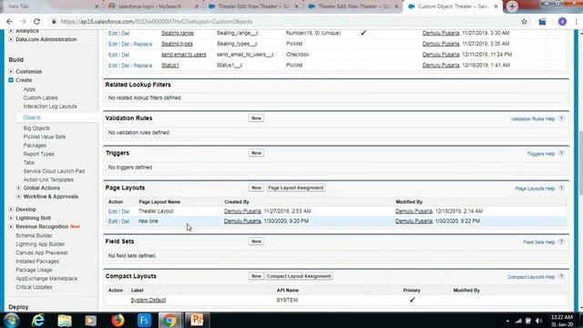Open Schema Builder in sidebar
The width and height of the screenshot is (583, 328).
34,235
